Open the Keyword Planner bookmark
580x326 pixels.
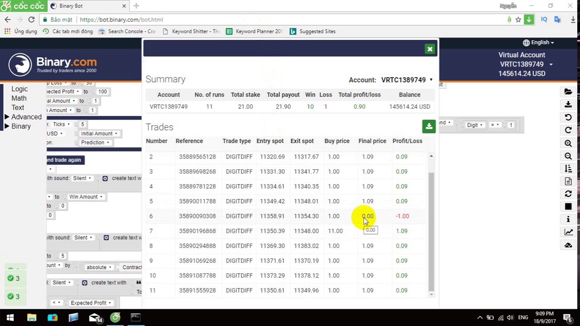(254, 31)
